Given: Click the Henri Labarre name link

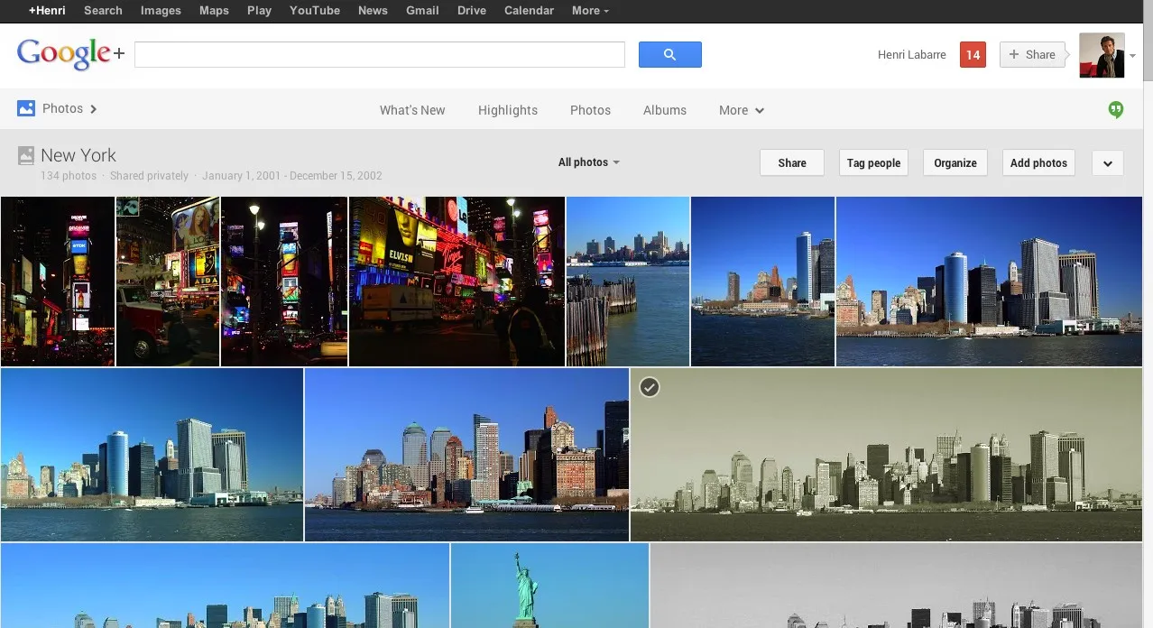Looking at the screenshot, I should [911, 55].
